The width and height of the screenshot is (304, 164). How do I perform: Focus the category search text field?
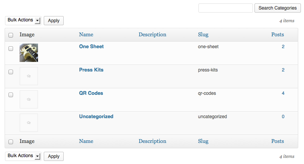tap(226, 8)
